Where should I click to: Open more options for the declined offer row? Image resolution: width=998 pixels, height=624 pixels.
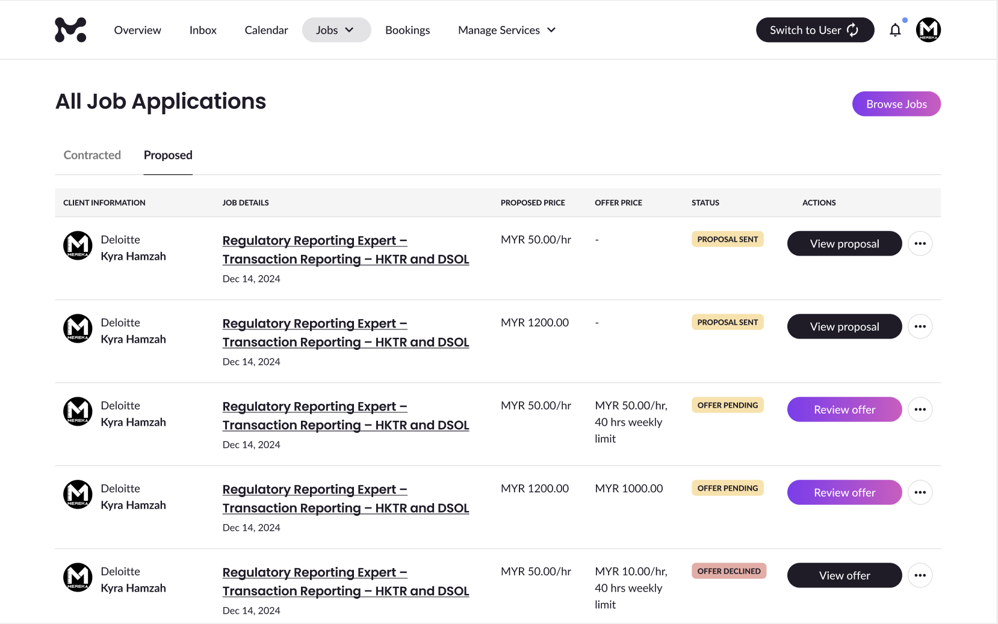[920, 575]
